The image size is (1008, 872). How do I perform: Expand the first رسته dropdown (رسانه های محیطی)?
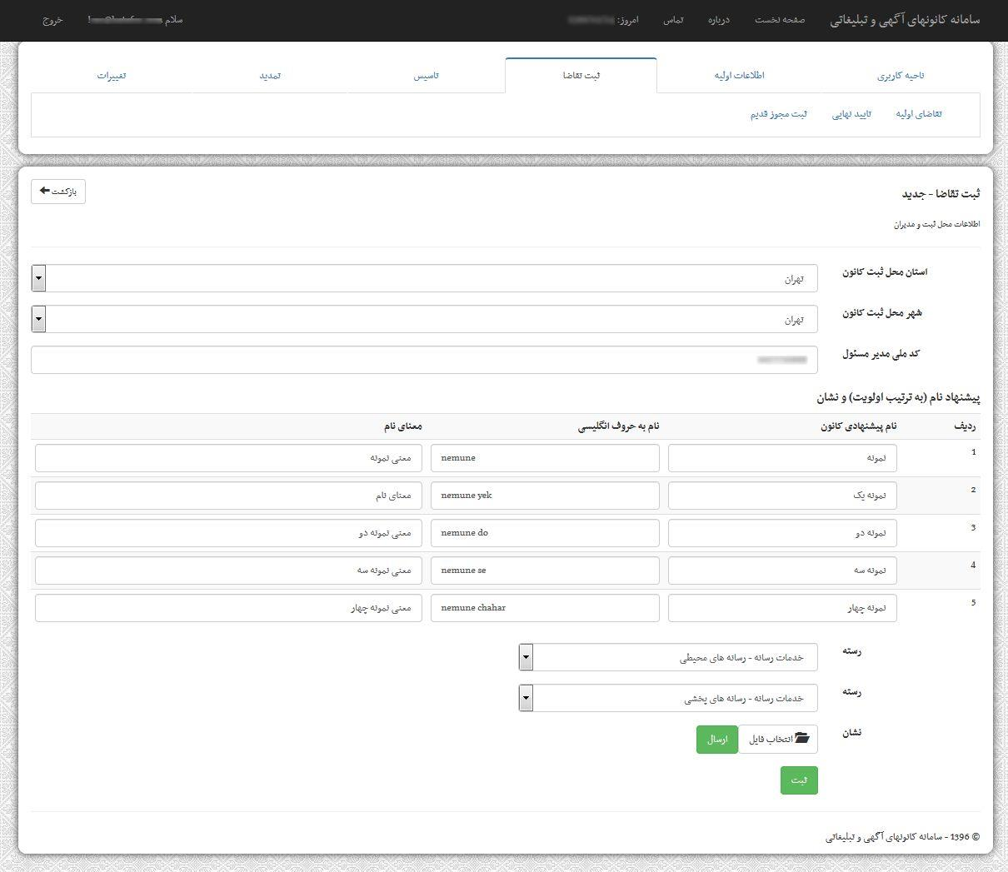(668, 657)
